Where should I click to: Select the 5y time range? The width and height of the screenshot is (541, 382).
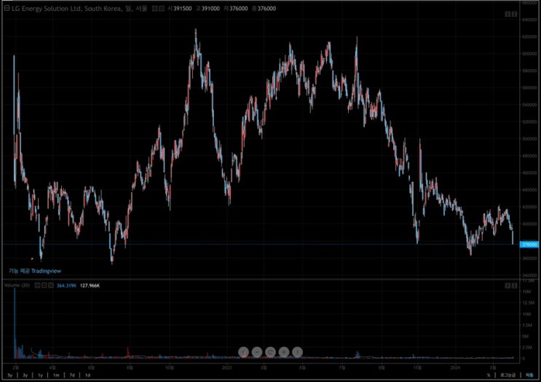[8, 374]
